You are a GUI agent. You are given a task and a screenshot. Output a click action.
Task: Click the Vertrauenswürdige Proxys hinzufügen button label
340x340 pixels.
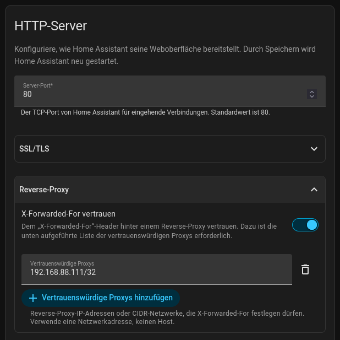tap(107, 298)
